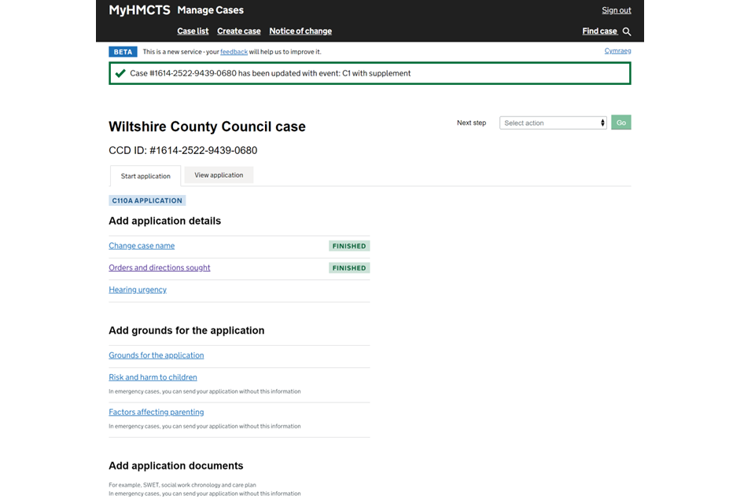Image resolution: width=755 pixels, height=503 pixels.
Task: Sign out of the service
Action: [616, 10]
